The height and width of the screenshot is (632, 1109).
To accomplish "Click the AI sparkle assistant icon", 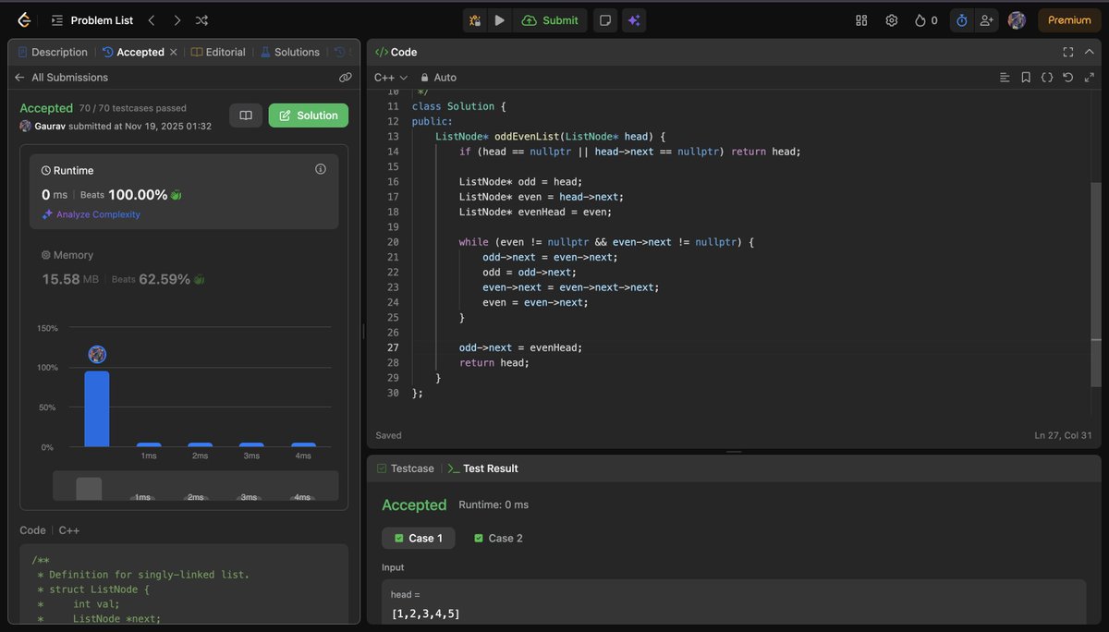I will coord(633,20).
